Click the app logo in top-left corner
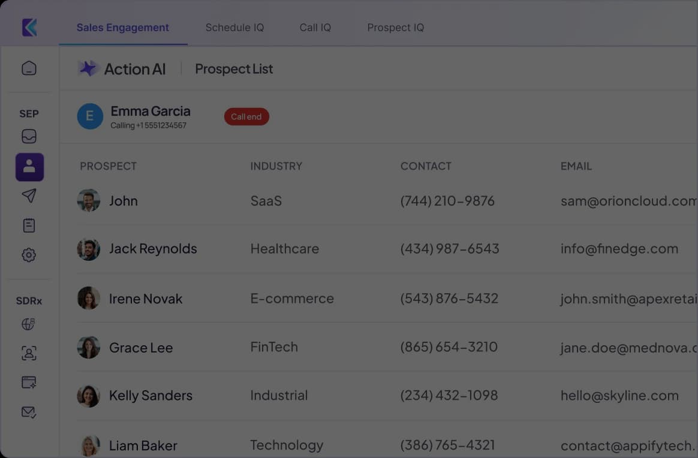Viewport: 698px width, 458px height. pos(29,27)
